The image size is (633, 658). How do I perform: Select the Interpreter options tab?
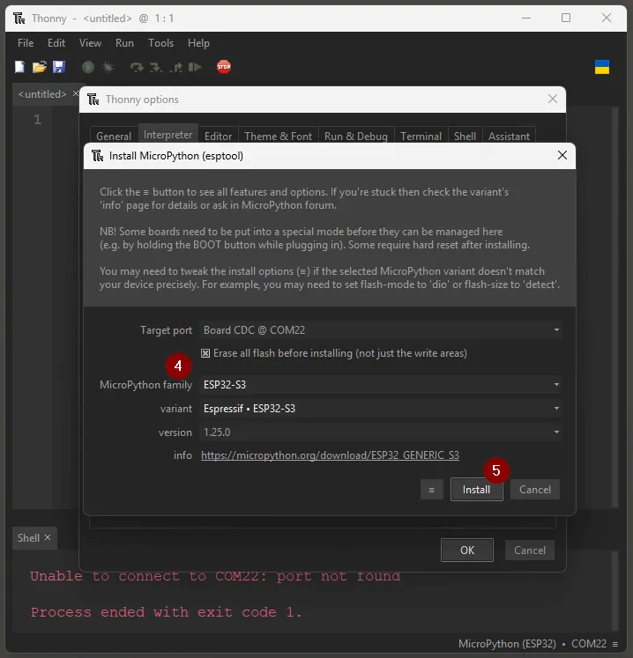click(168, 134)
